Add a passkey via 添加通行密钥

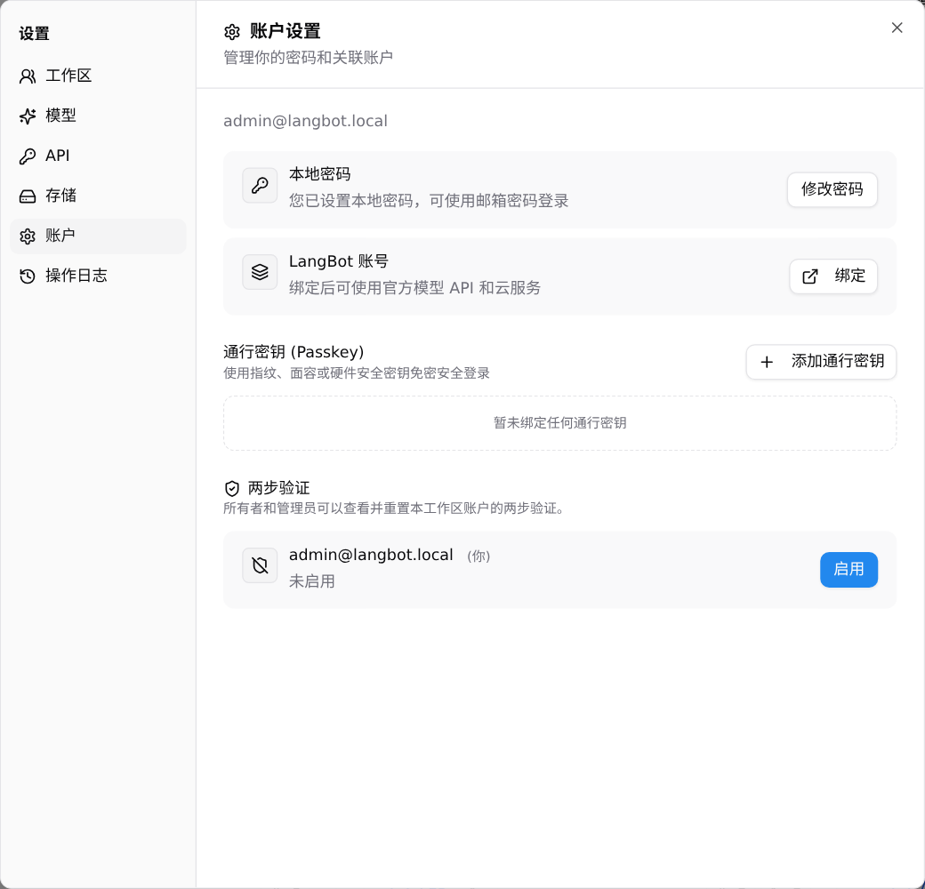click(x=821, y=361)
